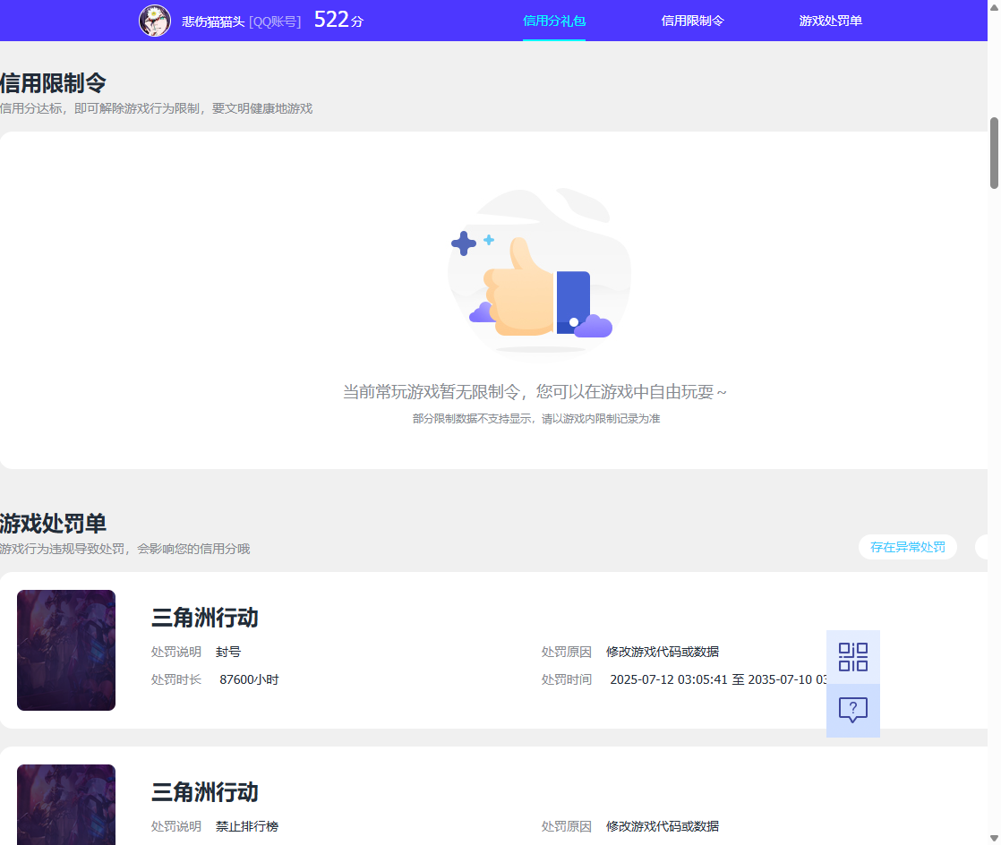Screen dimensions: 1001x845
Task: Click the 信用限制令 section heading
Action: tap(53, 83)
